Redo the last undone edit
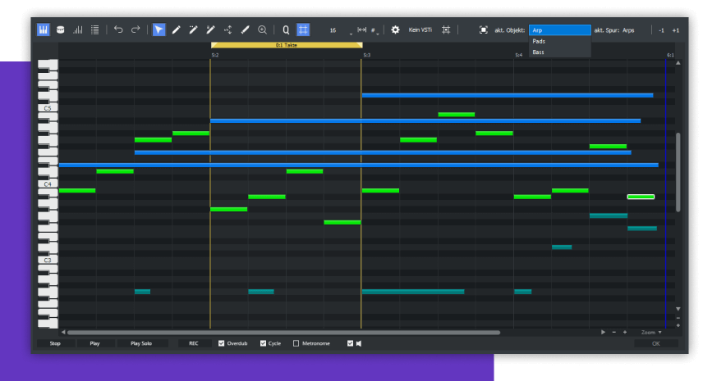703x381 pixels. click(x=136, y=29)
